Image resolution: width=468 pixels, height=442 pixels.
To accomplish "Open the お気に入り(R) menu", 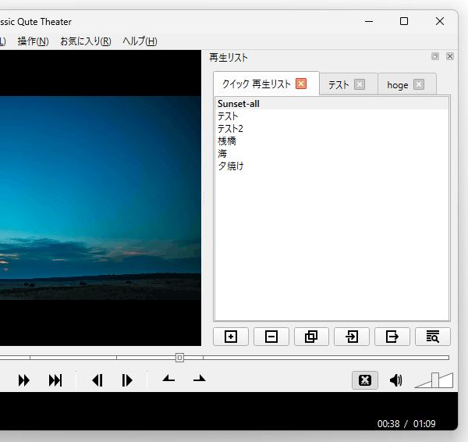I will (86, 41).
